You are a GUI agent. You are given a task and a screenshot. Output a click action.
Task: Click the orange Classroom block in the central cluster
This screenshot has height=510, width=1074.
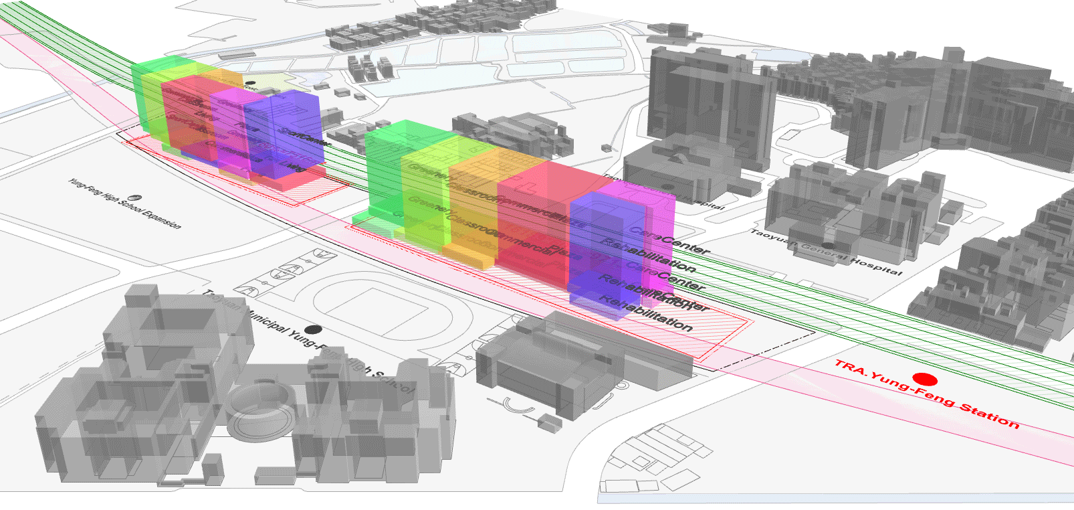pyautogui.click(x=475, y=207)
